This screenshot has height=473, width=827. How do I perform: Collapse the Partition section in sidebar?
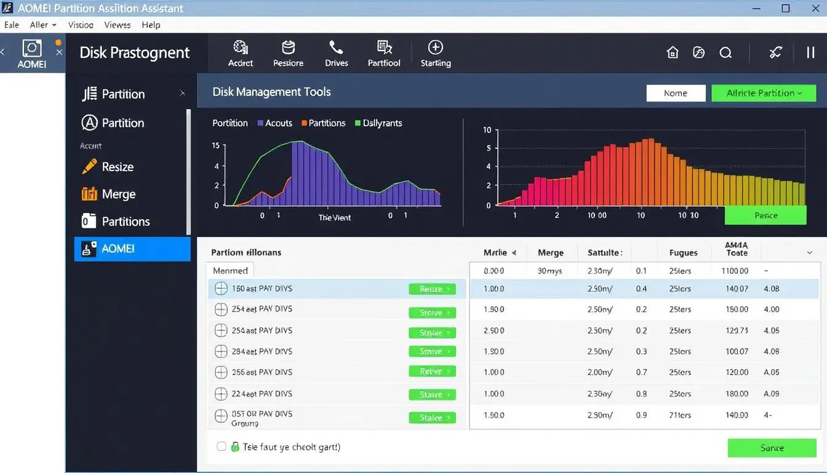coord(182,94)
